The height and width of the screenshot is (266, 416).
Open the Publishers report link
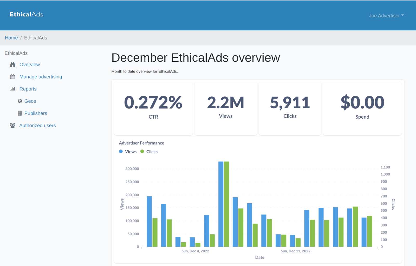(x=36, y=113)
